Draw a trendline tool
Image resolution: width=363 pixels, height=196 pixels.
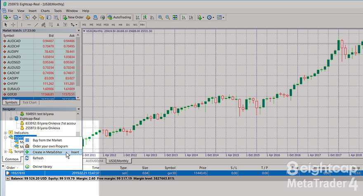[x=36, y=25]
